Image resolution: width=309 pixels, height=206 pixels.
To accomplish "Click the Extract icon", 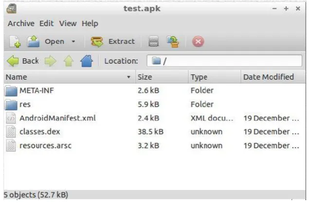I will [97, 41].
